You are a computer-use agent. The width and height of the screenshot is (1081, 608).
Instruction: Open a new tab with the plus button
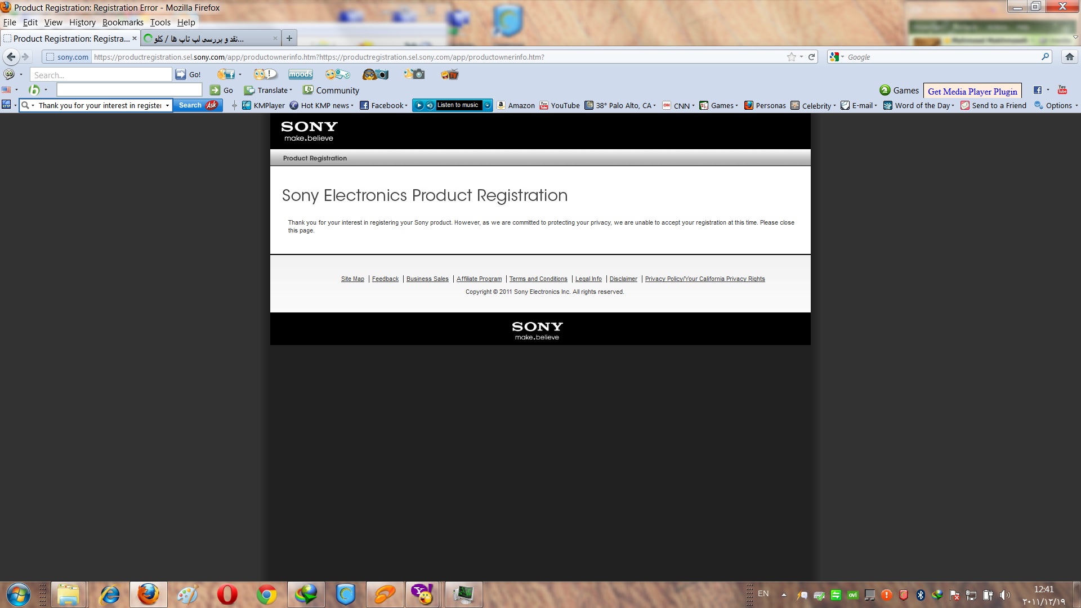pyautogui.click(x=289, y=38)
